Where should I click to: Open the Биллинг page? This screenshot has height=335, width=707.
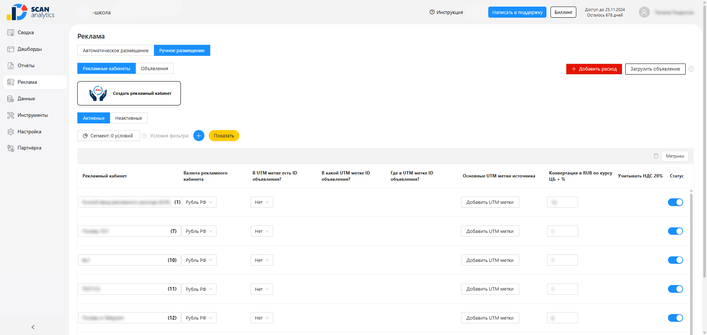tap(563, 12)
